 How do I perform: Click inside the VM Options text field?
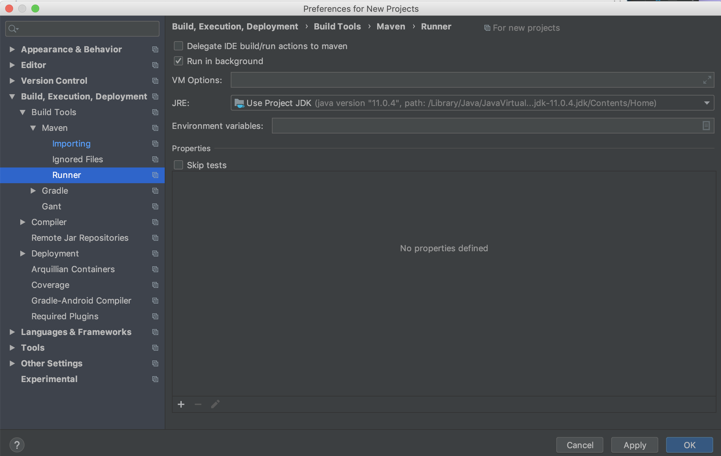tap(464, 80)
